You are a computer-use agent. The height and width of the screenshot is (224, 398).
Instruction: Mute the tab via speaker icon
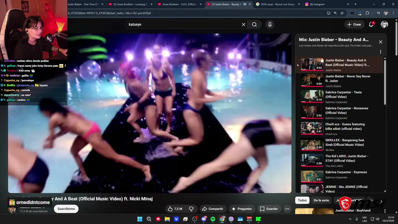pos(352,13)
